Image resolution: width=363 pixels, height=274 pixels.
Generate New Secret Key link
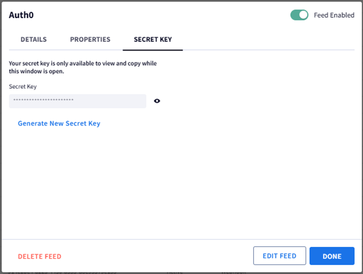coord(59,123)
